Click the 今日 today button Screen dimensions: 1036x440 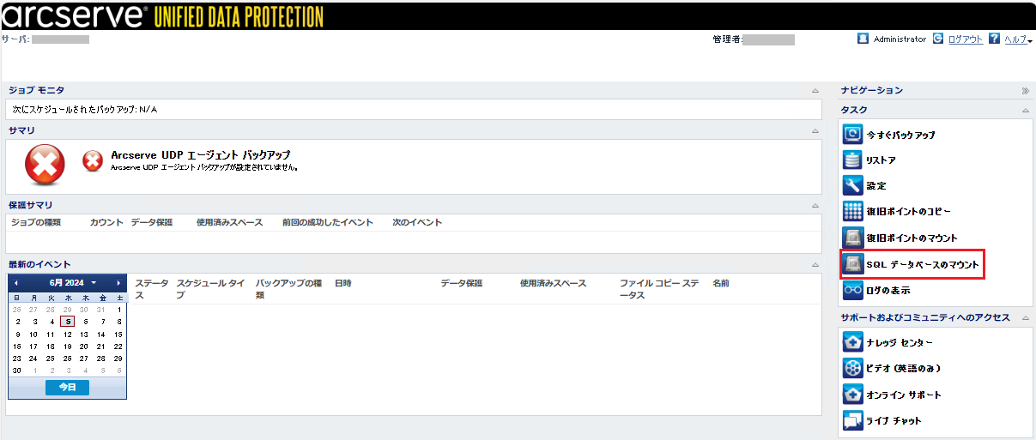[67, 388]
